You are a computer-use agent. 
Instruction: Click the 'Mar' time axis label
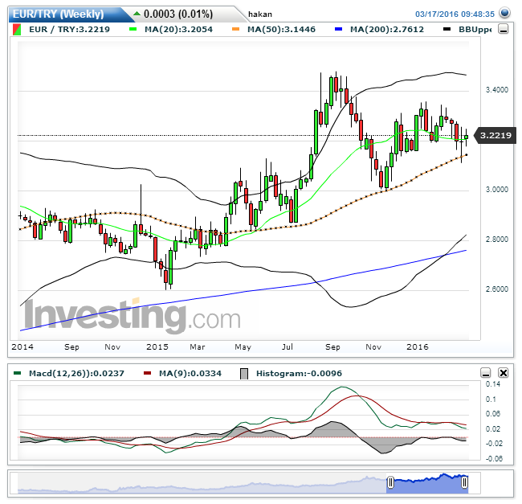[x=197, y=346]
